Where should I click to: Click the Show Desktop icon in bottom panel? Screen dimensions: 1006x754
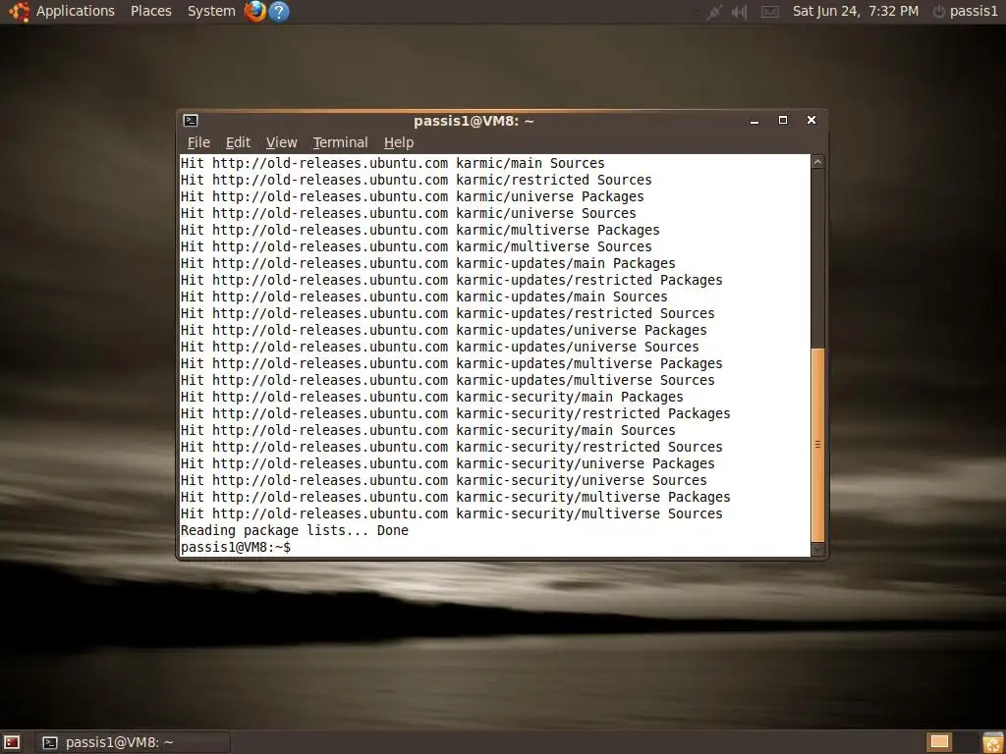pyautogui.click(x=12, y=742)
